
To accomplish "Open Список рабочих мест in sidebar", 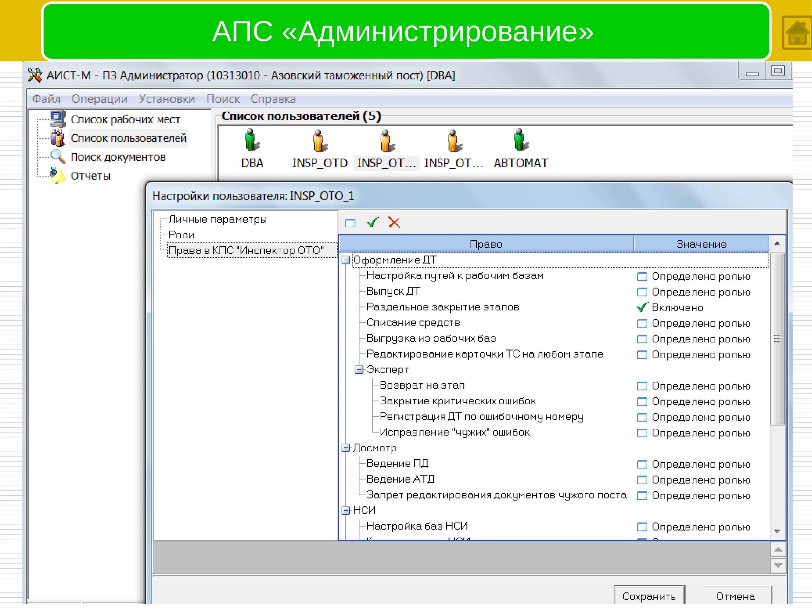I will [125, 119].
